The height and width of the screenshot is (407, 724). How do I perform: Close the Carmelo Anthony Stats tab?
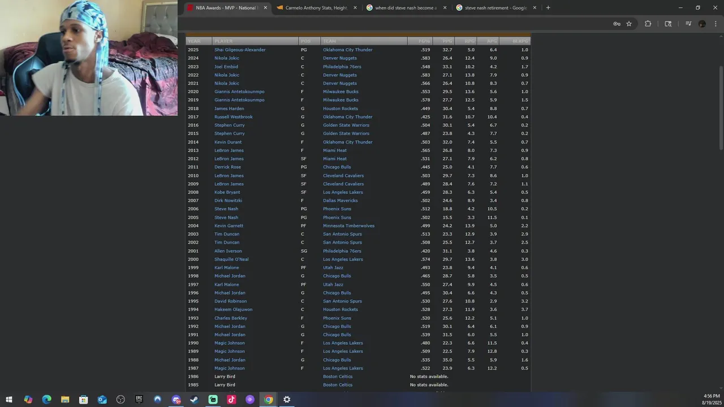355,8
